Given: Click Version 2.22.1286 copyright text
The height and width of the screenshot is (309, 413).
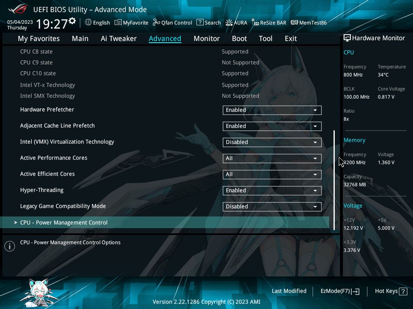Looking at the screenshot, I should click(206, 302).
